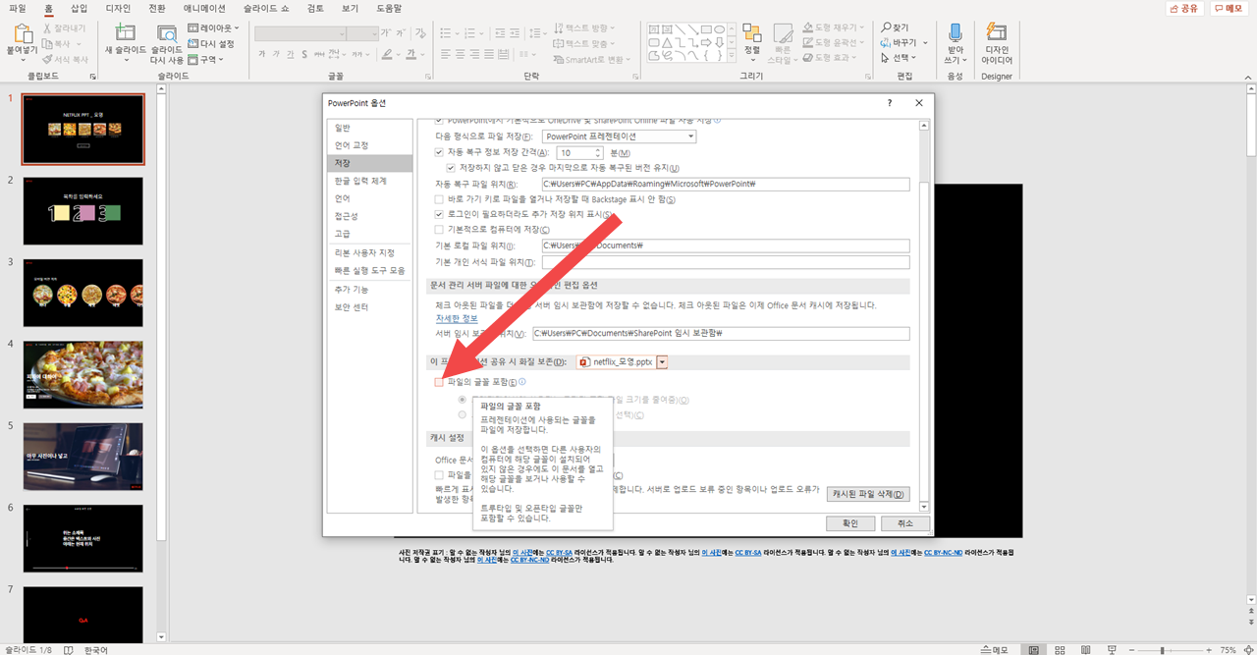Click the Shape Outline (도형 윤곽선) icon
The width and height of the screenshot is (1257, 655).
pyautogui.click(x=807, y=43)
